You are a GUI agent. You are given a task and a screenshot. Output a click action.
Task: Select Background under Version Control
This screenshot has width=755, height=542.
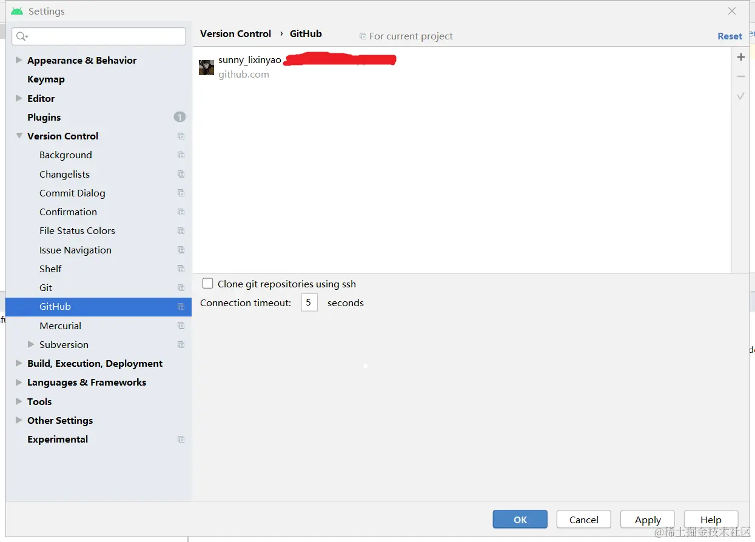pyautogui.click(x=65, y=155)
